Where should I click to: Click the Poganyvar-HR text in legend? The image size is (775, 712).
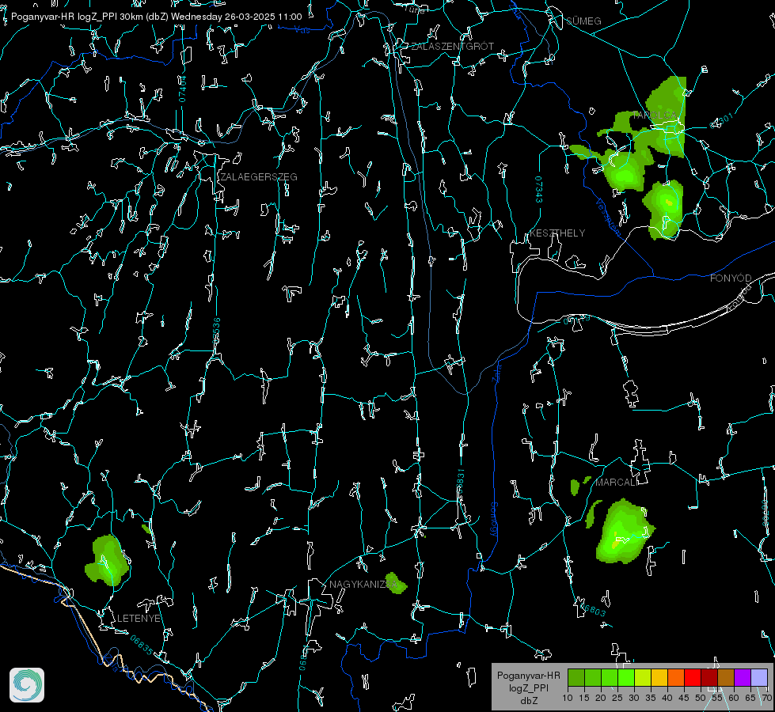[x=528, y=676]
